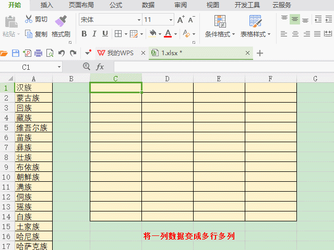Screen dimensions: 334x250
Task: Click the Save floppy disk icon
Action: (x=16, y=53)
